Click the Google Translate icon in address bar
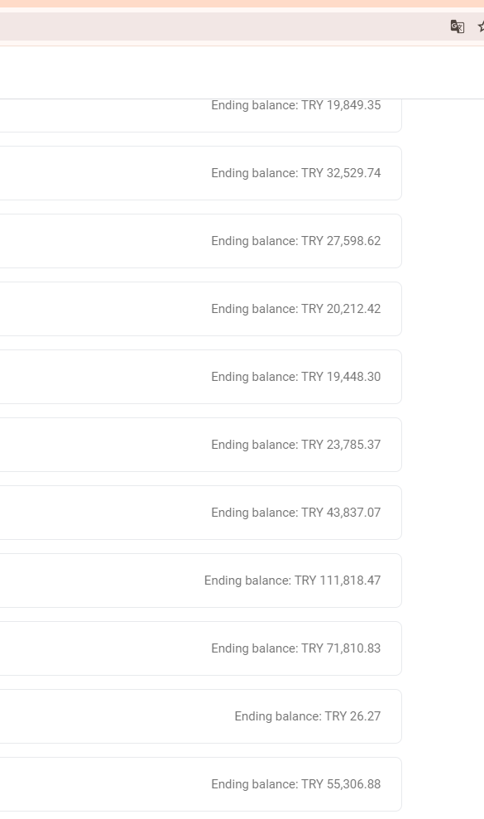The width and height of the screenshot is (484, 819). click(458, 26)
